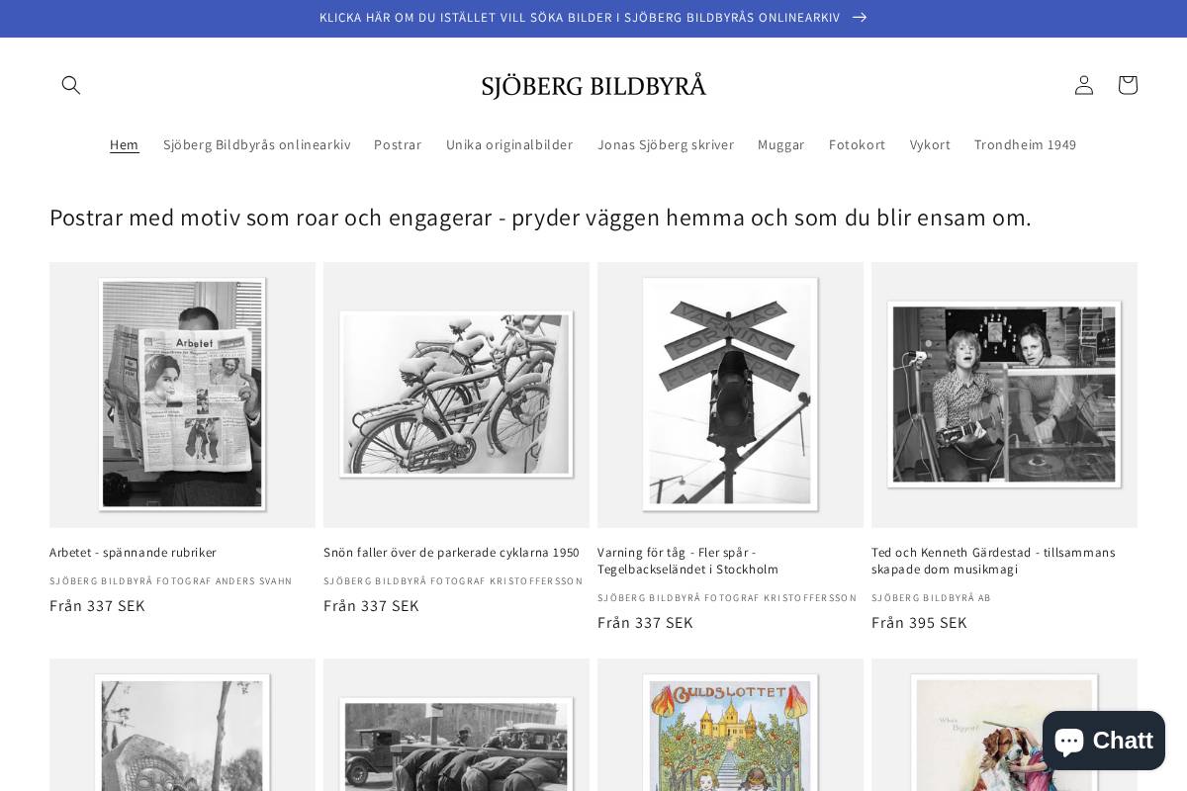The height and width of the screenshot is (791, 1187).
Task: Open Ted och Kenneth Gärdestad product link
Action: pyautogui.click(x=993, y=561)
